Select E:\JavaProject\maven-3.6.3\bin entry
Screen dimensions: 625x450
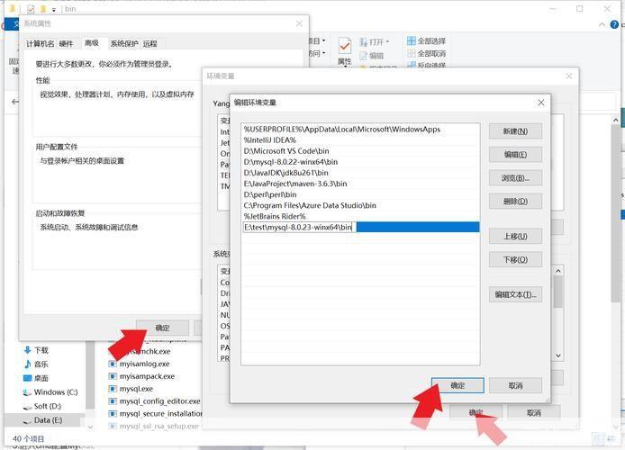(360, 184)
